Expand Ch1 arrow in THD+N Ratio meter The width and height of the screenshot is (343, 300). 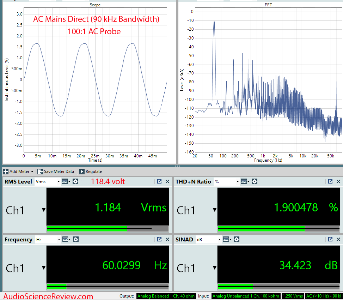click(x=214, y=210)
